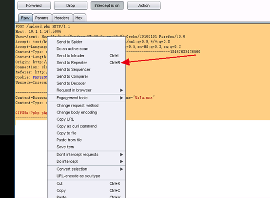Viewport: 270px width, 198px height.
Task: Select Copy URL menu entry
Action: click(x=86, y=119)
